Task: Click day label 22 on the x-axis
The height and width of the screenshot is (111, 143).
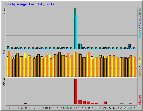Action: tap(96, 108)
